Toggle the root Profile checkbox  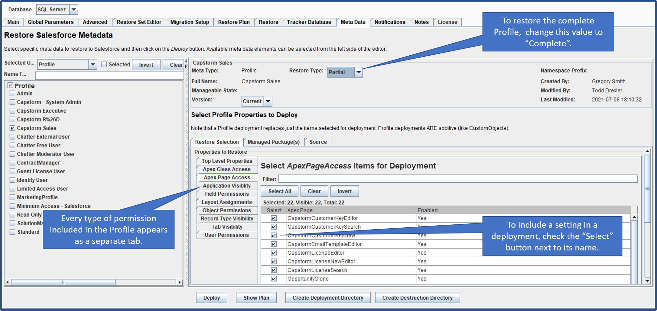click(10, 85)
